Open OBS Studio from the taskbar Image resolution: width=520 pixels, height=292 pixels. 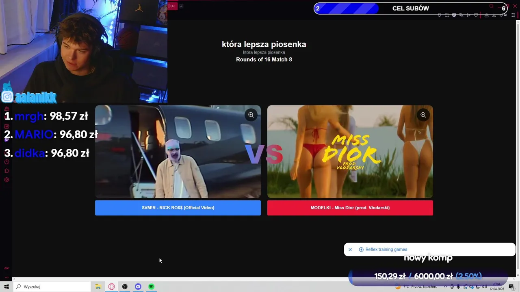[125, 287]
